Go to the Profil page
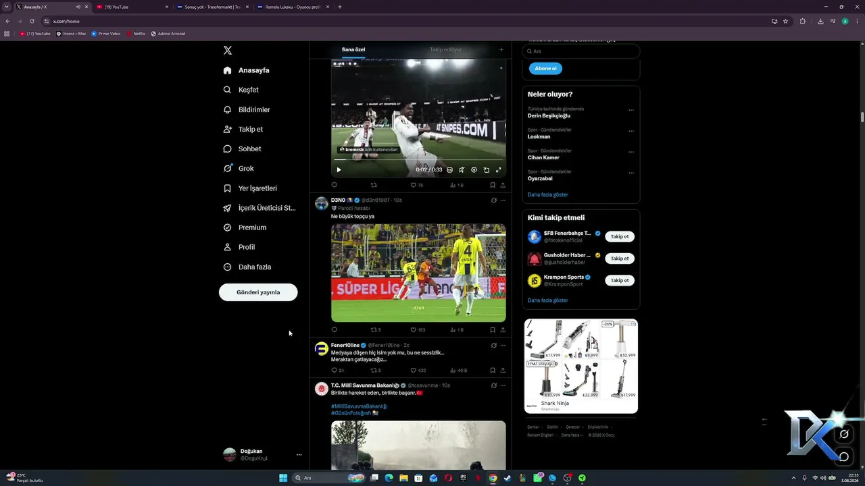The image size is (865, 486). pyautogui.click(x=239, y=247)
